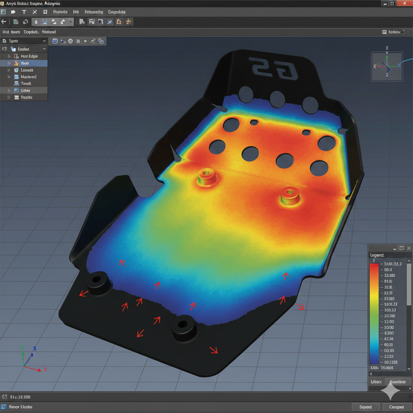
Task: Expand the last item in the outline tree
Action: click(x=8, y=98)
